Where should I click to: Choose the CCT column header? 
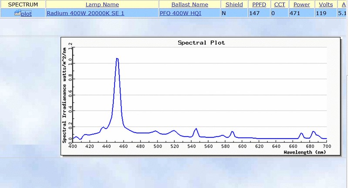(279, 4)
